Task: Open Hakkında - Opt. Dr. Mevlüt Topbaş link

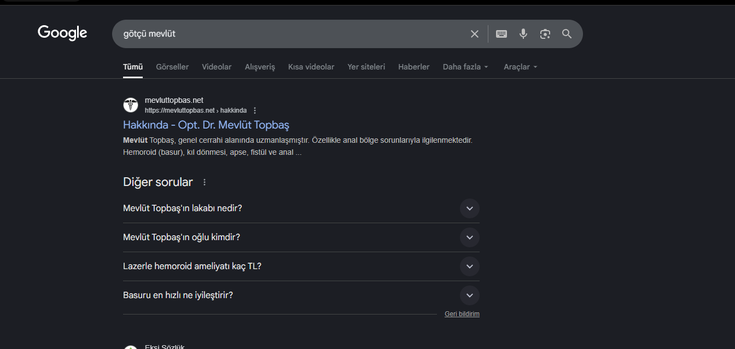Action: pyautogui.click(x=206, y=125)
